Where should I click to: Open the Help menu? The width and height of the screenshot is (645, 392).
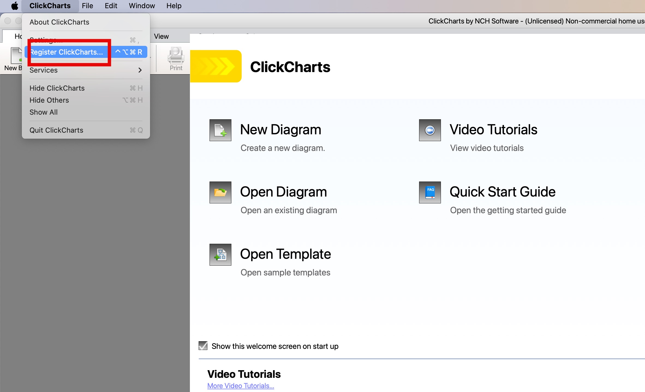tap(174, 6)
